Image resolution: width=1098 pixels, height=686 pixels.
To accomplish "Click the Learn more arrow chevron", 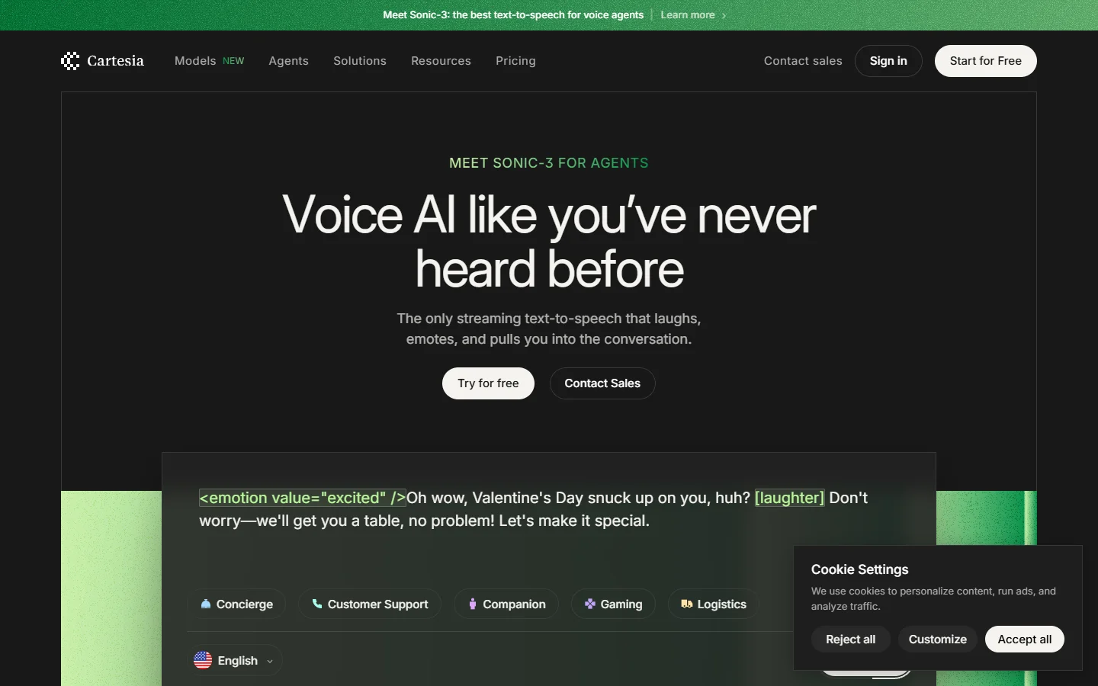I will tap(724, 15).
